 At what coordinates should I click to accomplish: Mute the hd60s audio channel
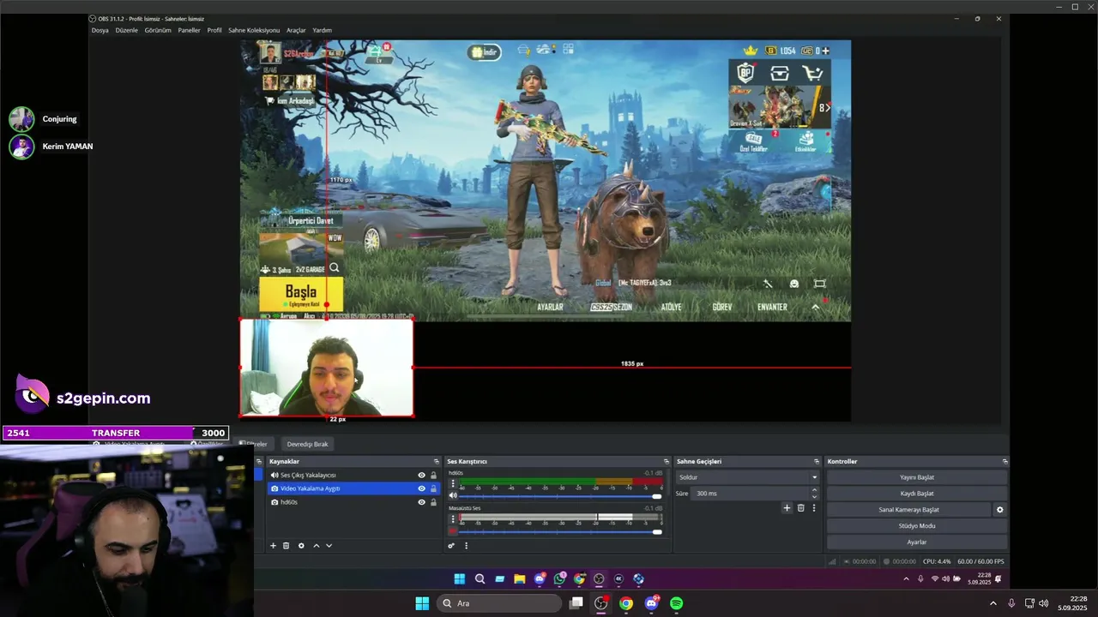453,495
